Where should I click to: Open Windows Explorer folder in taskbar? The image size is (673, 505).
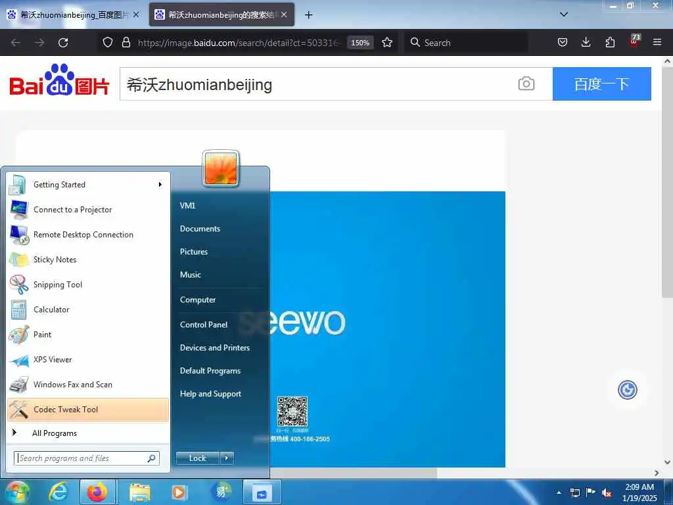point(140,492)
